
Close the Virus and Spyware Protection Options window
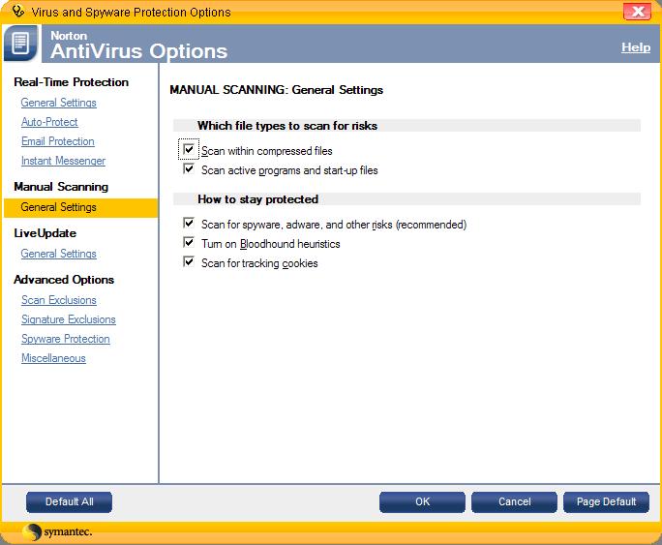(x=638, y=12)
